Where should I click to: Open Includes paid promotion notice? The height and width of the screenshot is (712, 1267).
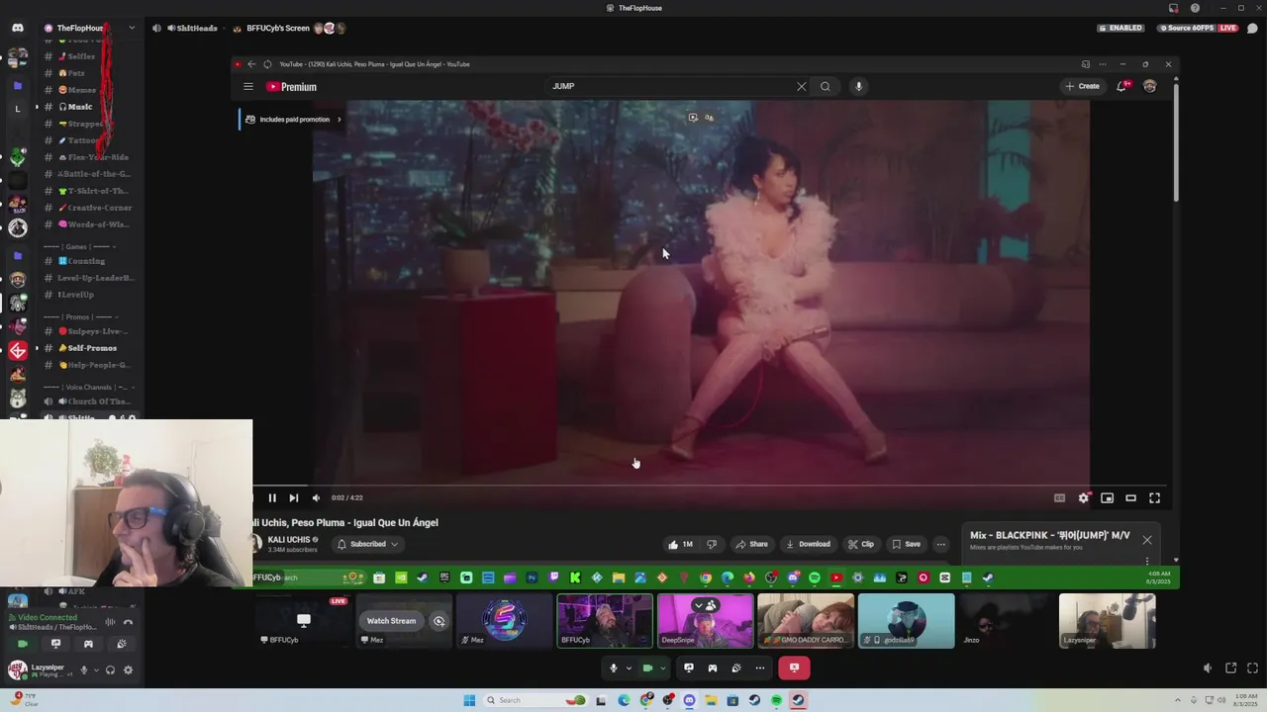tap(292, 120)
